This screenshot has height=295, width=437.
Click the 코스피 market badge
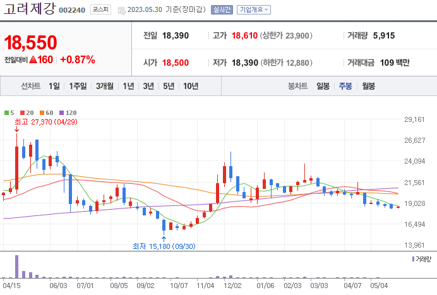[100, 9]
